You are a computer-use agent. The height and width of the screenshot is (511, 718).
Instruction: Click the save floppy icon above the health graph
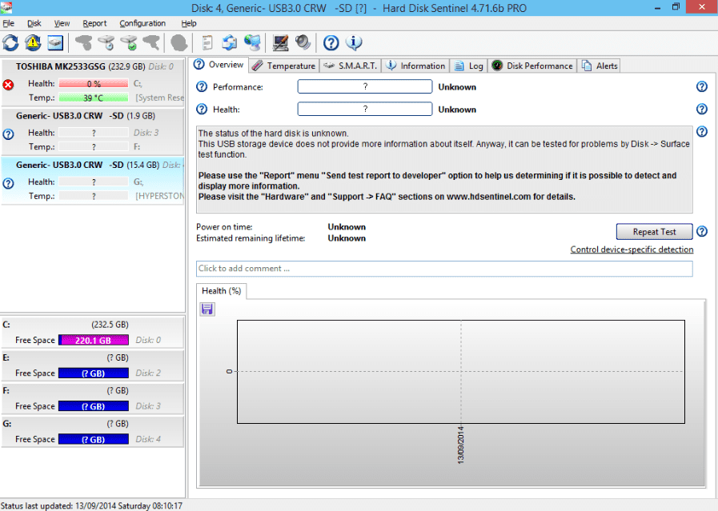(x=207, y=309)
